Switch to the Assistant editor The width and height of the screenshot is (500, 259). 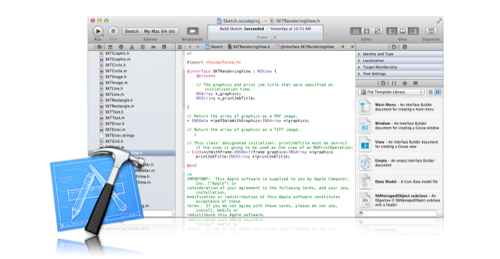pyautogui.click(x=367, y=31)
